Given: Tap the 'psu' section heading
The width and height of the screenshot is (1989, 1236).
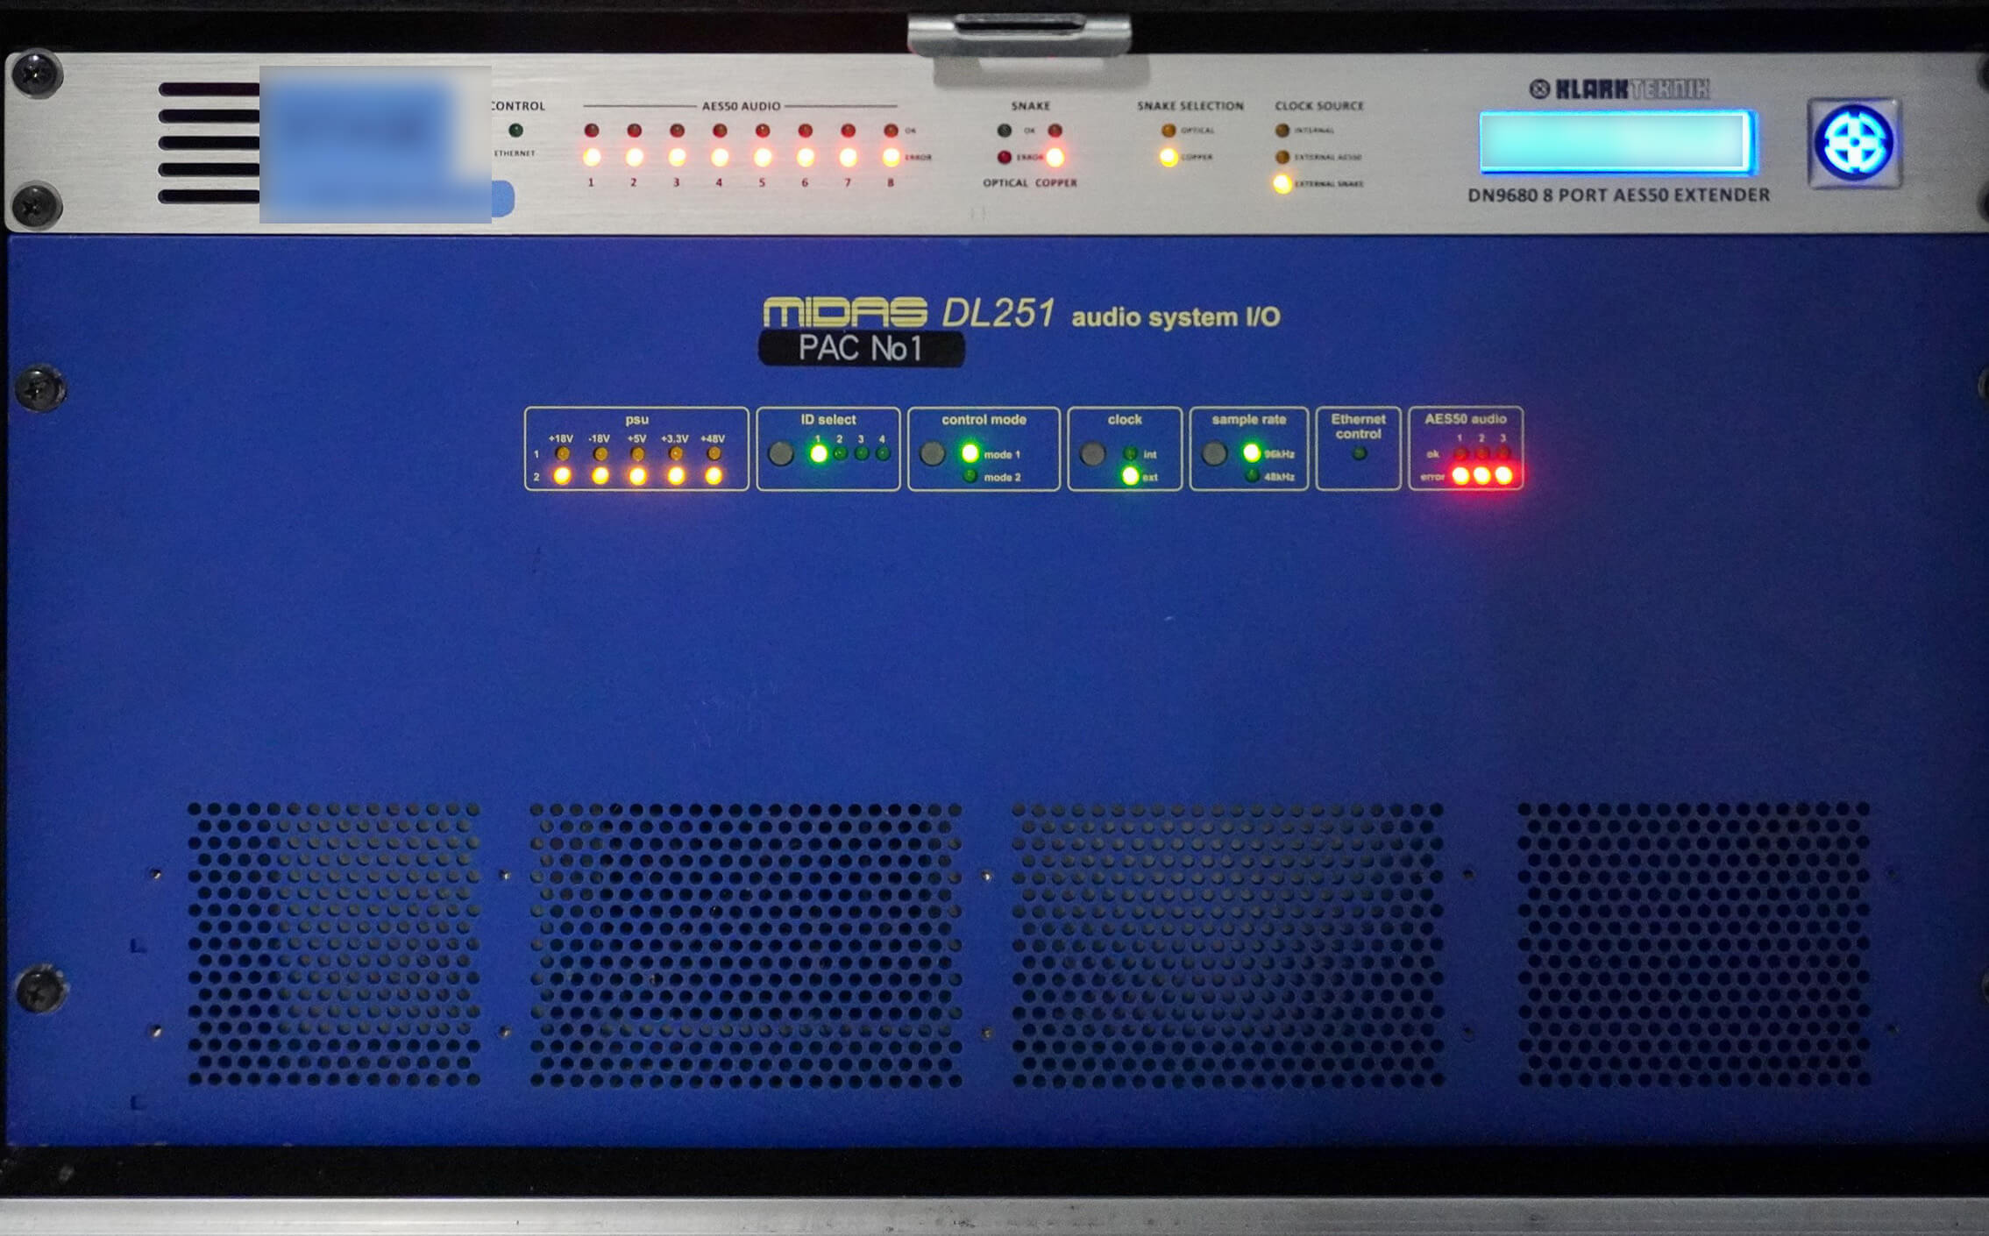Looking at the screenshot, I should point(637,420).
